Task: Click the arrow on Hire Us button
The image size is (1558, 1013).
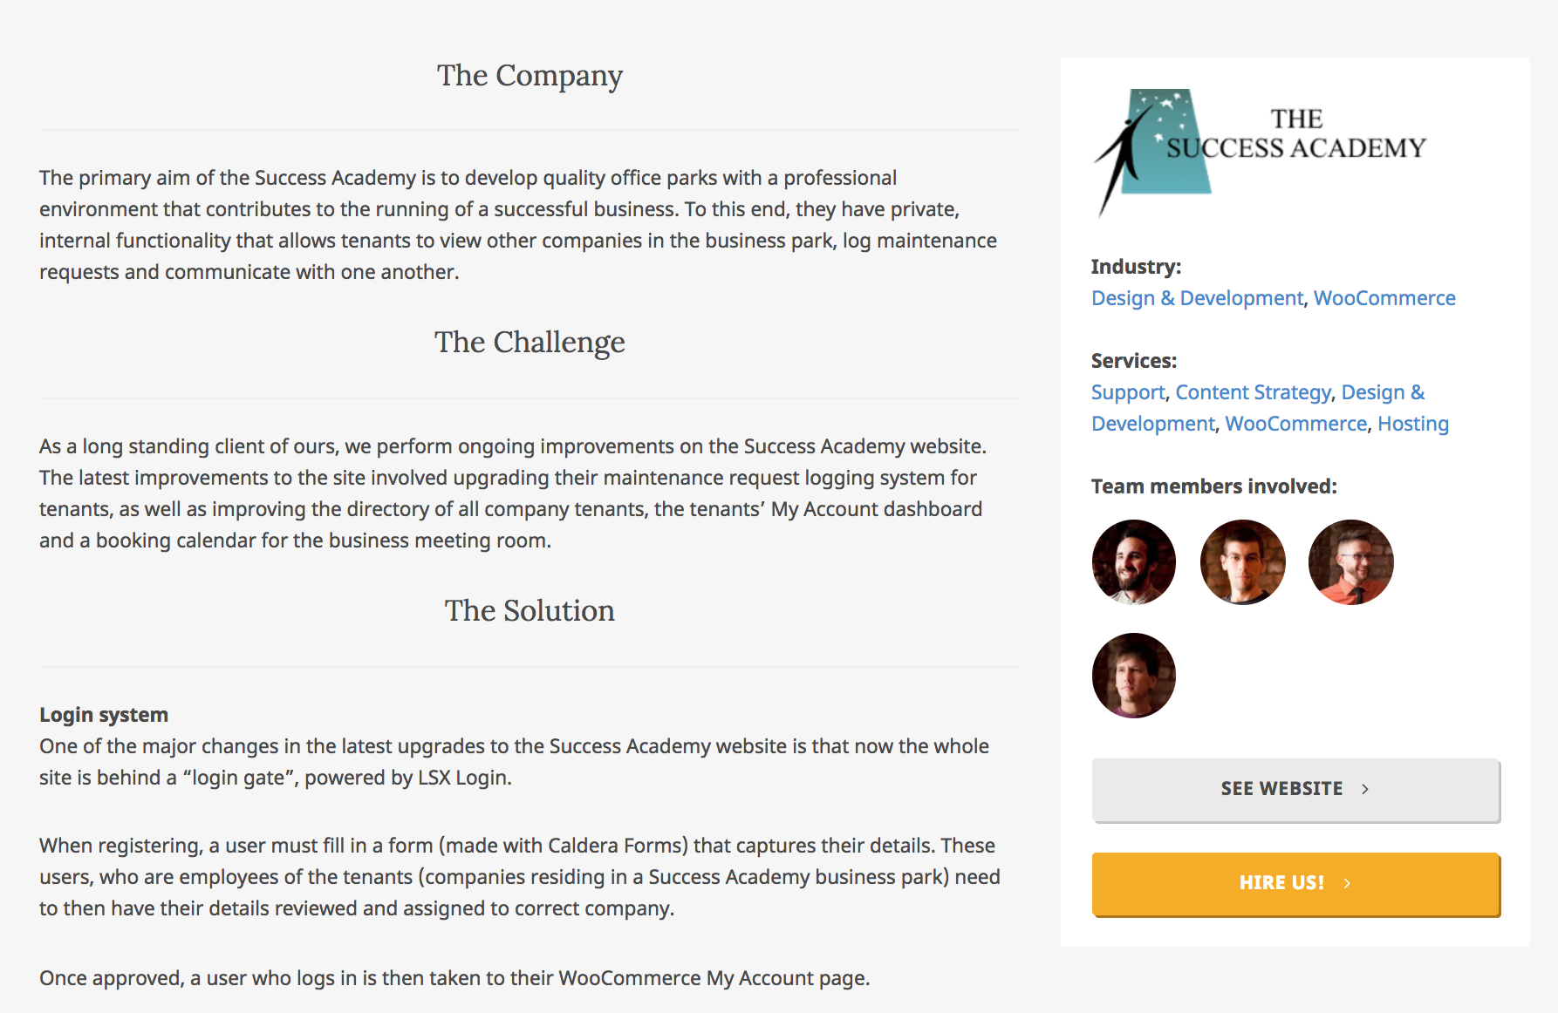Action: [1347, 883]
